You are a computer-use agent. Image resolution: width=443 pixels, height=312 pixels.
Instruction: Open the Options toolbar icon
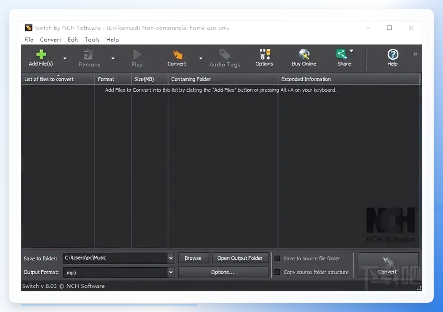265,54
